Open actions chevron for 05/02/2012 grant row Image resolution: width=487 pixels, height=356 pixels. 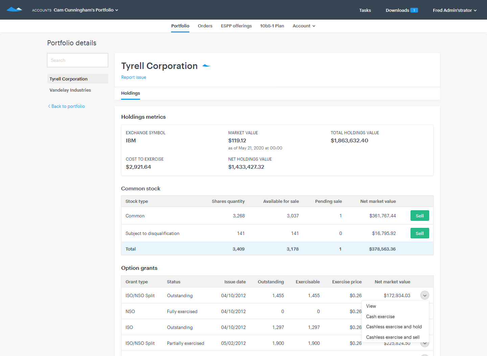(425, 344)
